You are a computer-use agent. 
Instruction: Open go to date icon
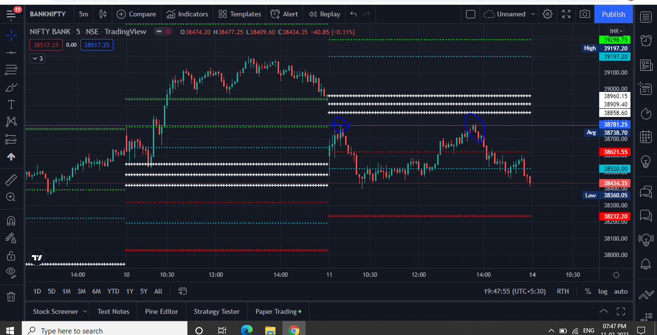[183, 291]
